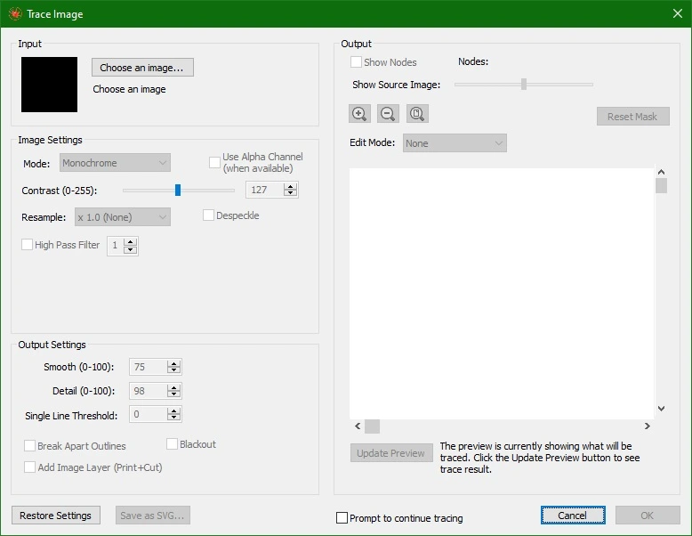Screen dimensions: 692x536
Task: Decrease the Smooth value
Action: click(x=173, y=370)
